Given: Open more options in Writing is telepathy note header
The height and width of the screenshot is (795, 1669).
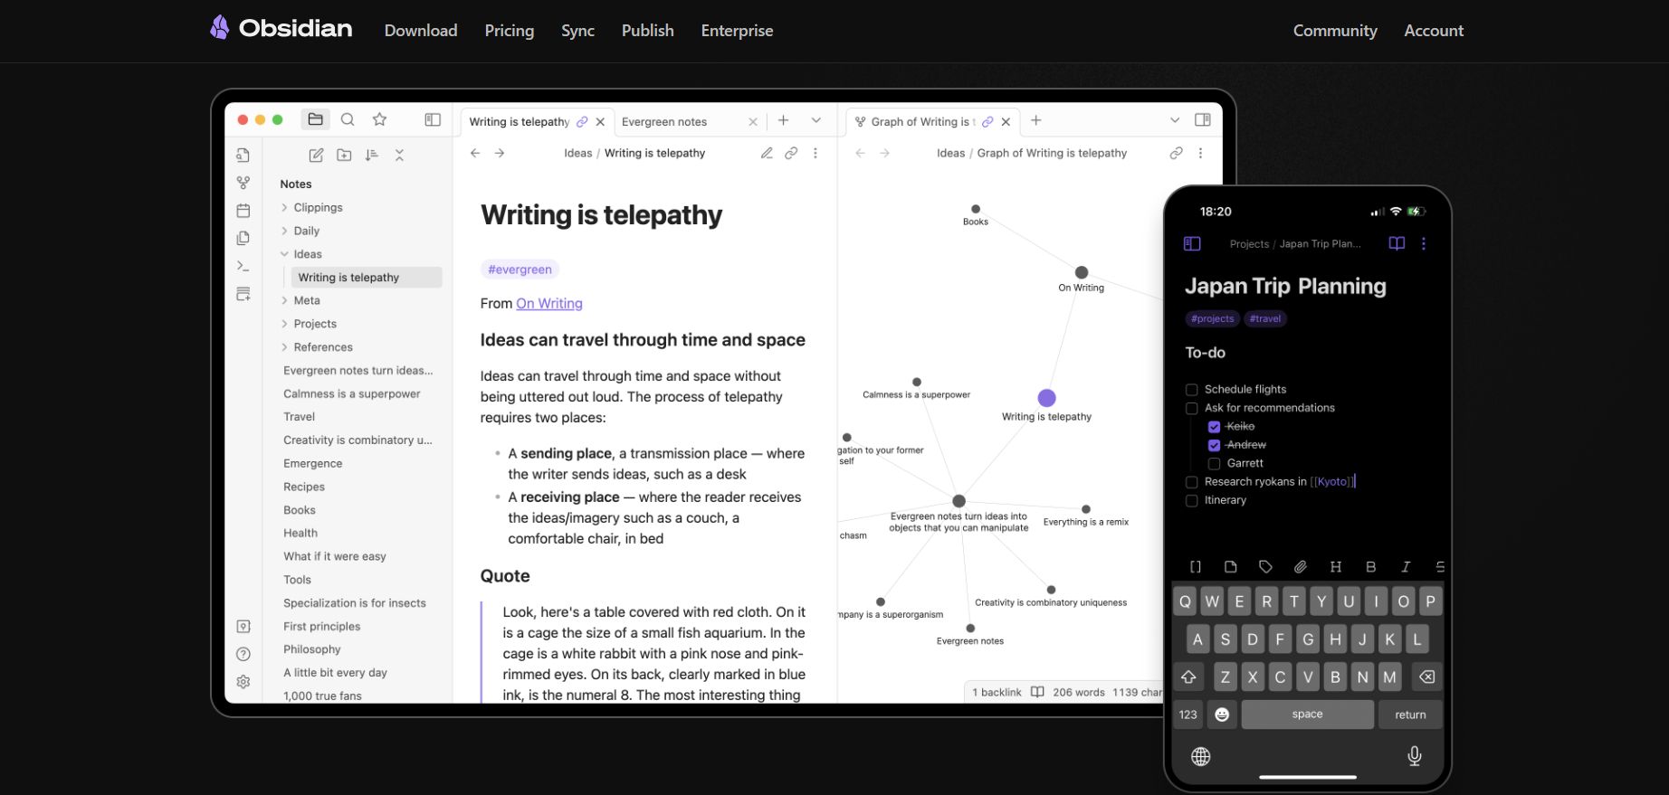Looking at the screenshot, I should point(815,153).
